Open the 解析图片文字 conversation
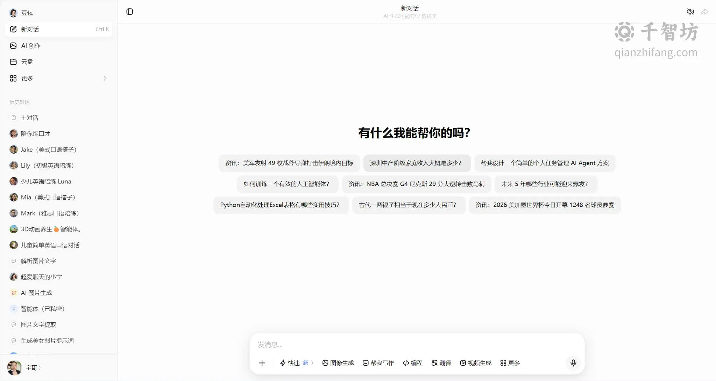This screenshot has width=716, height=381. pos(59,261)
